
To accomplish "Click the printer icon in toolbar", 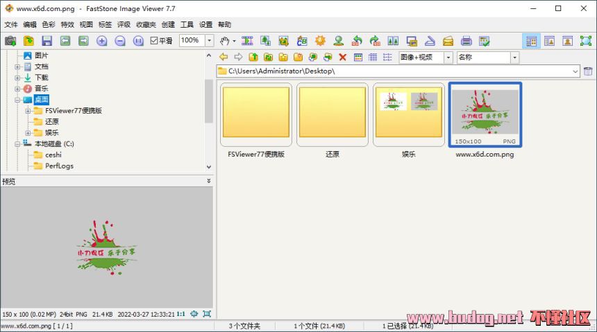I will tap(466, 41).
